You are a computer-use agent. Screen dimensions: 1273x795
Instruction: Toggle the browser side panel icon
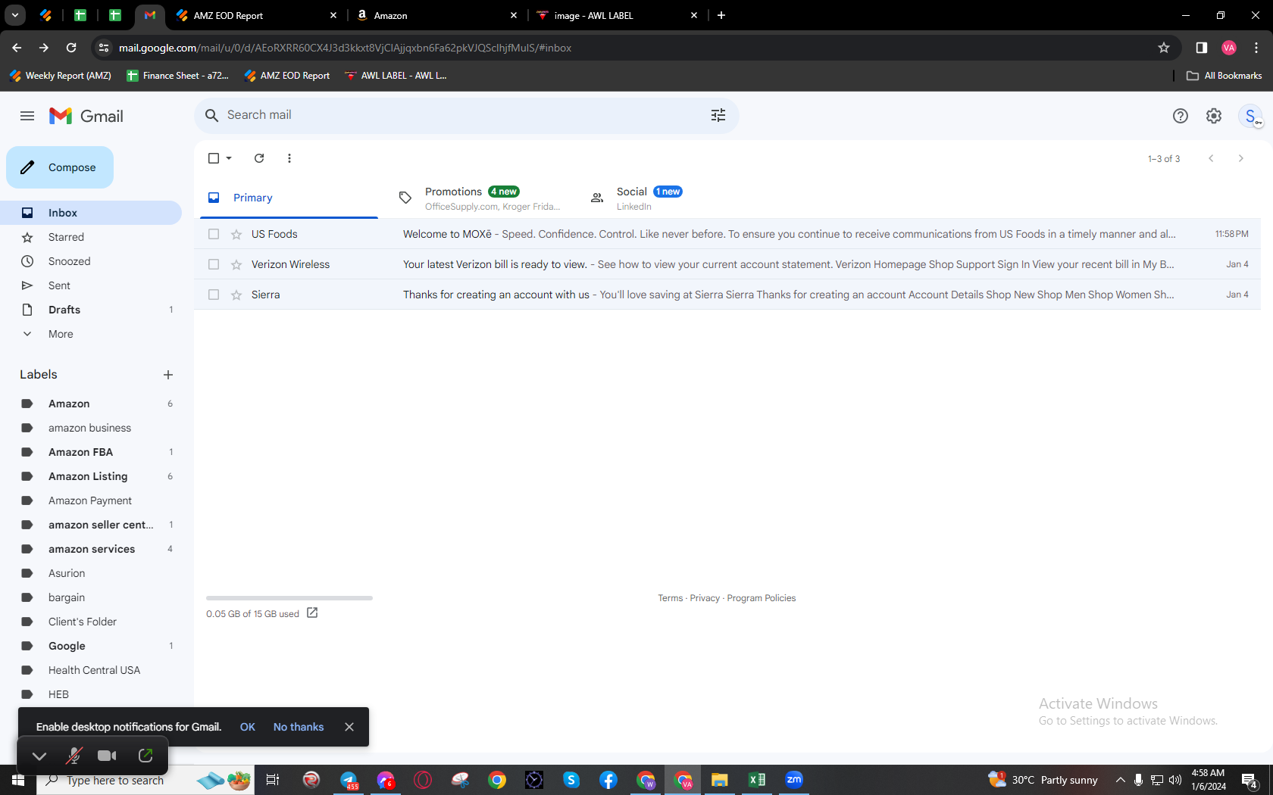click(1201, 48)
